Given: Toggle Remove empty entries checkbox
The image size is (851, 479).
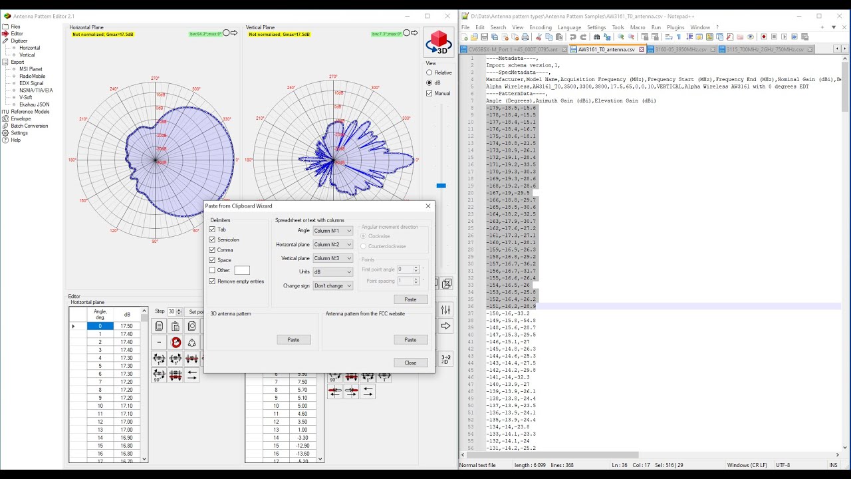Looking at the screenshot, I should pos(212,281).
